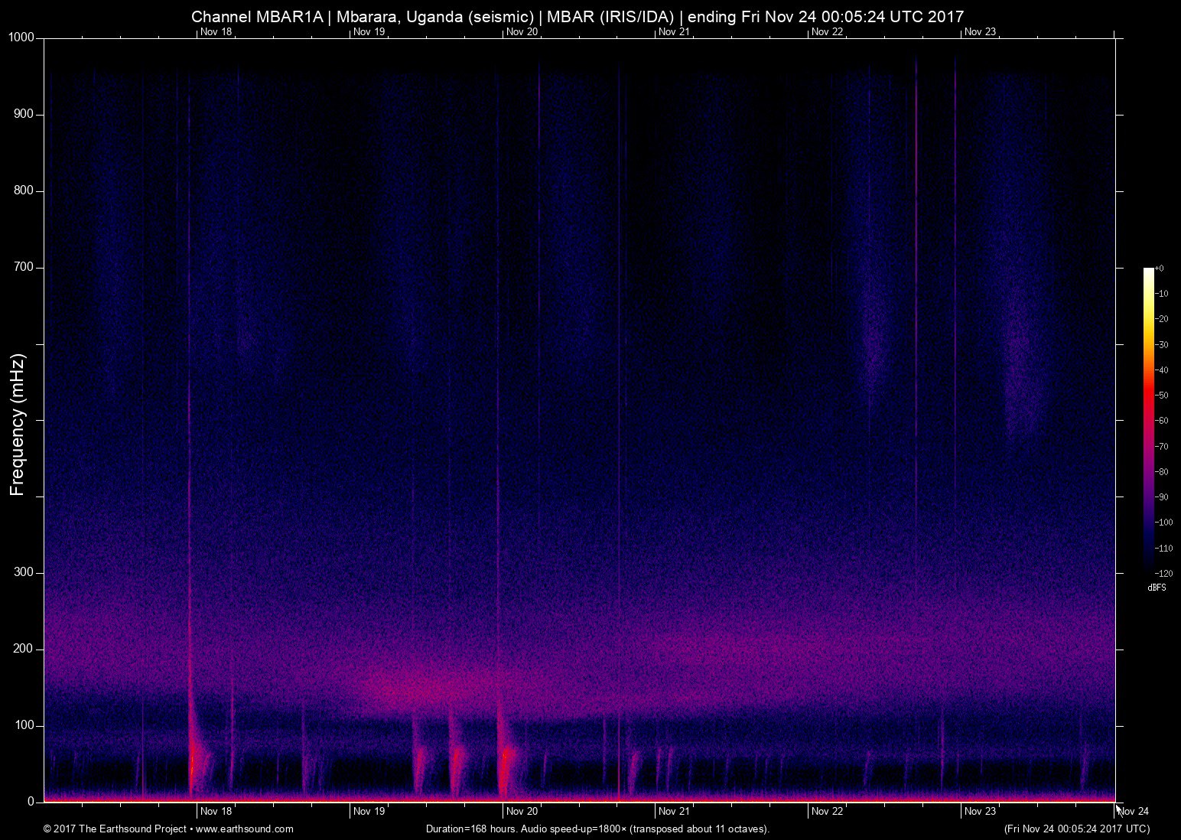Click the 700 frequency axis label
The height and width of the screenshot is (840, 1181).
(24, 267)
